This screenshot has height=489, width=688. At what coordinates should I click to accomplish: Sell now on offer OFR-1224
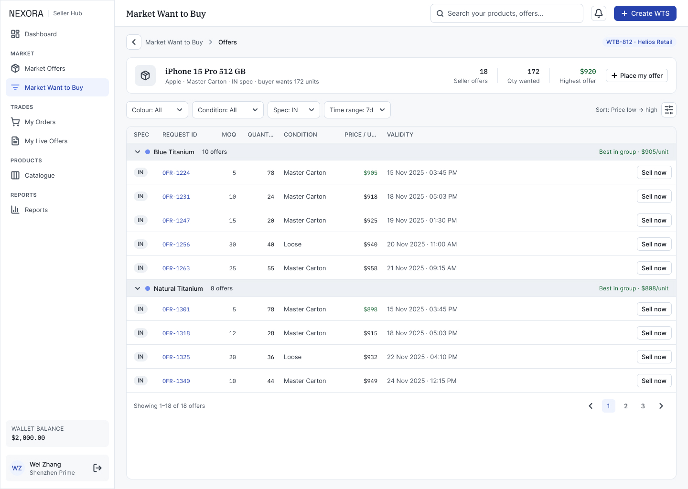click(x=654, y=172)
